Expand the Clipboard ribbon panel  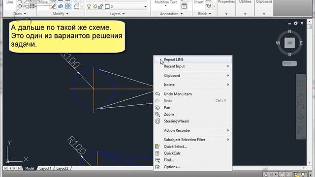click(264, 14)
